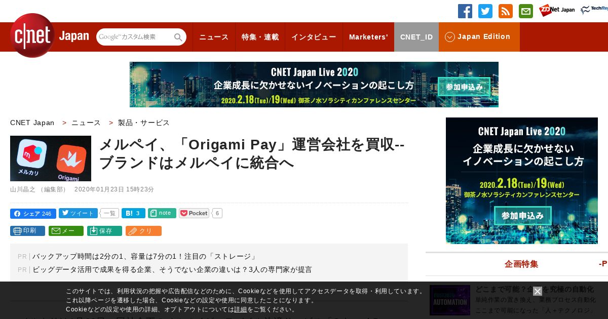Go to ニュース breadcrumb
Image resolution: width=608 pixels, height=319 pixels.
pyautogui.click(x=86, y=123)
